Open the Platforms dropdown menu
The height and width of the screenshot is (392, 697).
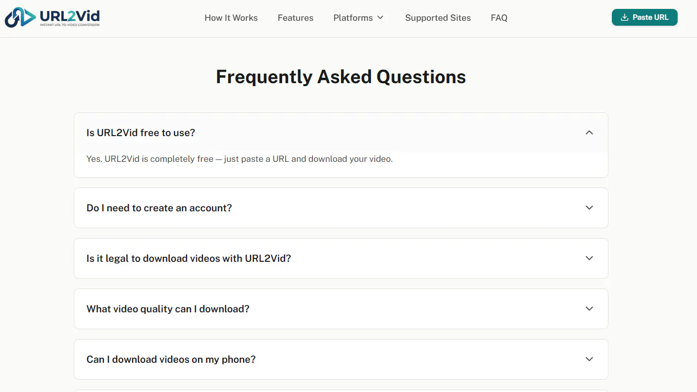358,18
